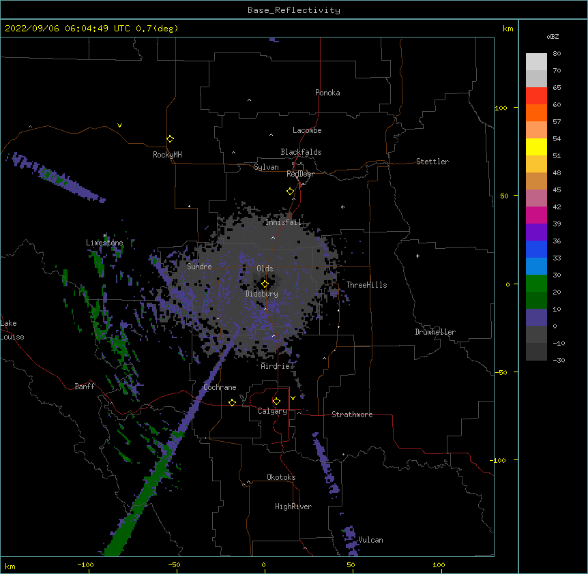588x574 pixels.
Task: Pick the bright yellow 54 dBZ swatch
Action: coord(536,147)
